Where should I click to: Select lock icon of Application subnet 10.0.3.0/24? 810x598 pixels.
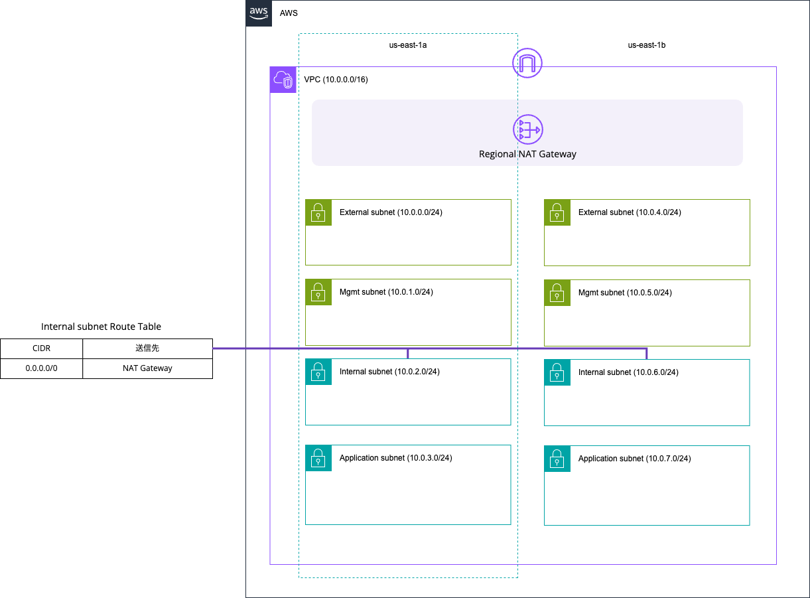318,458
